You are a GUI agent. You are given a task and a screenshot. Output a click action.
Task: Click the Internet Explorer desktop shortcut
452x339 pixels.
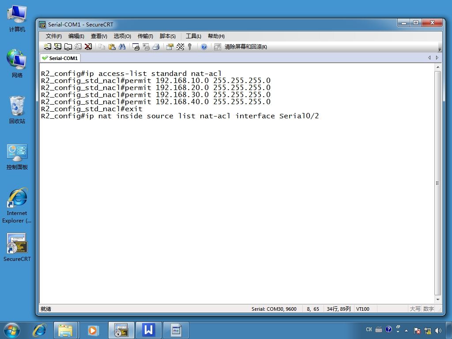coord(17,206)
